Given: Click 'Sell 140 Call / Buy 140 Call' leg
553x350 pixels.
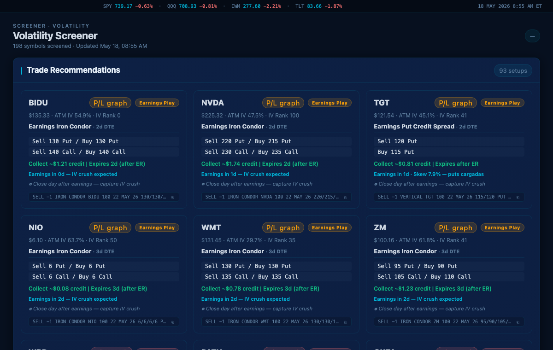Looking at the screenshot, I should click(x=104, y=152).
